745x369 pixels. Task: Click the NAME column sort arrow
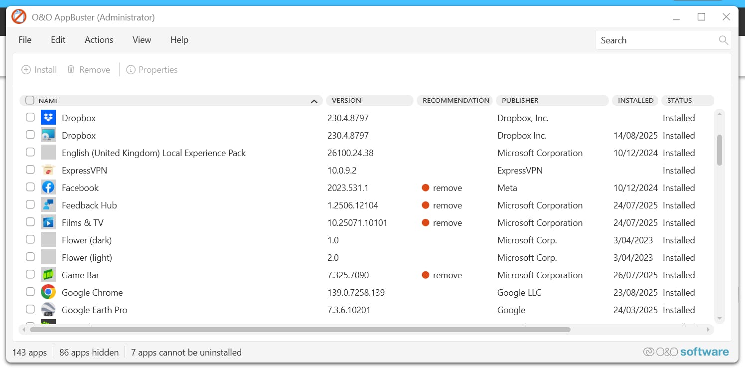click(314, 101)
